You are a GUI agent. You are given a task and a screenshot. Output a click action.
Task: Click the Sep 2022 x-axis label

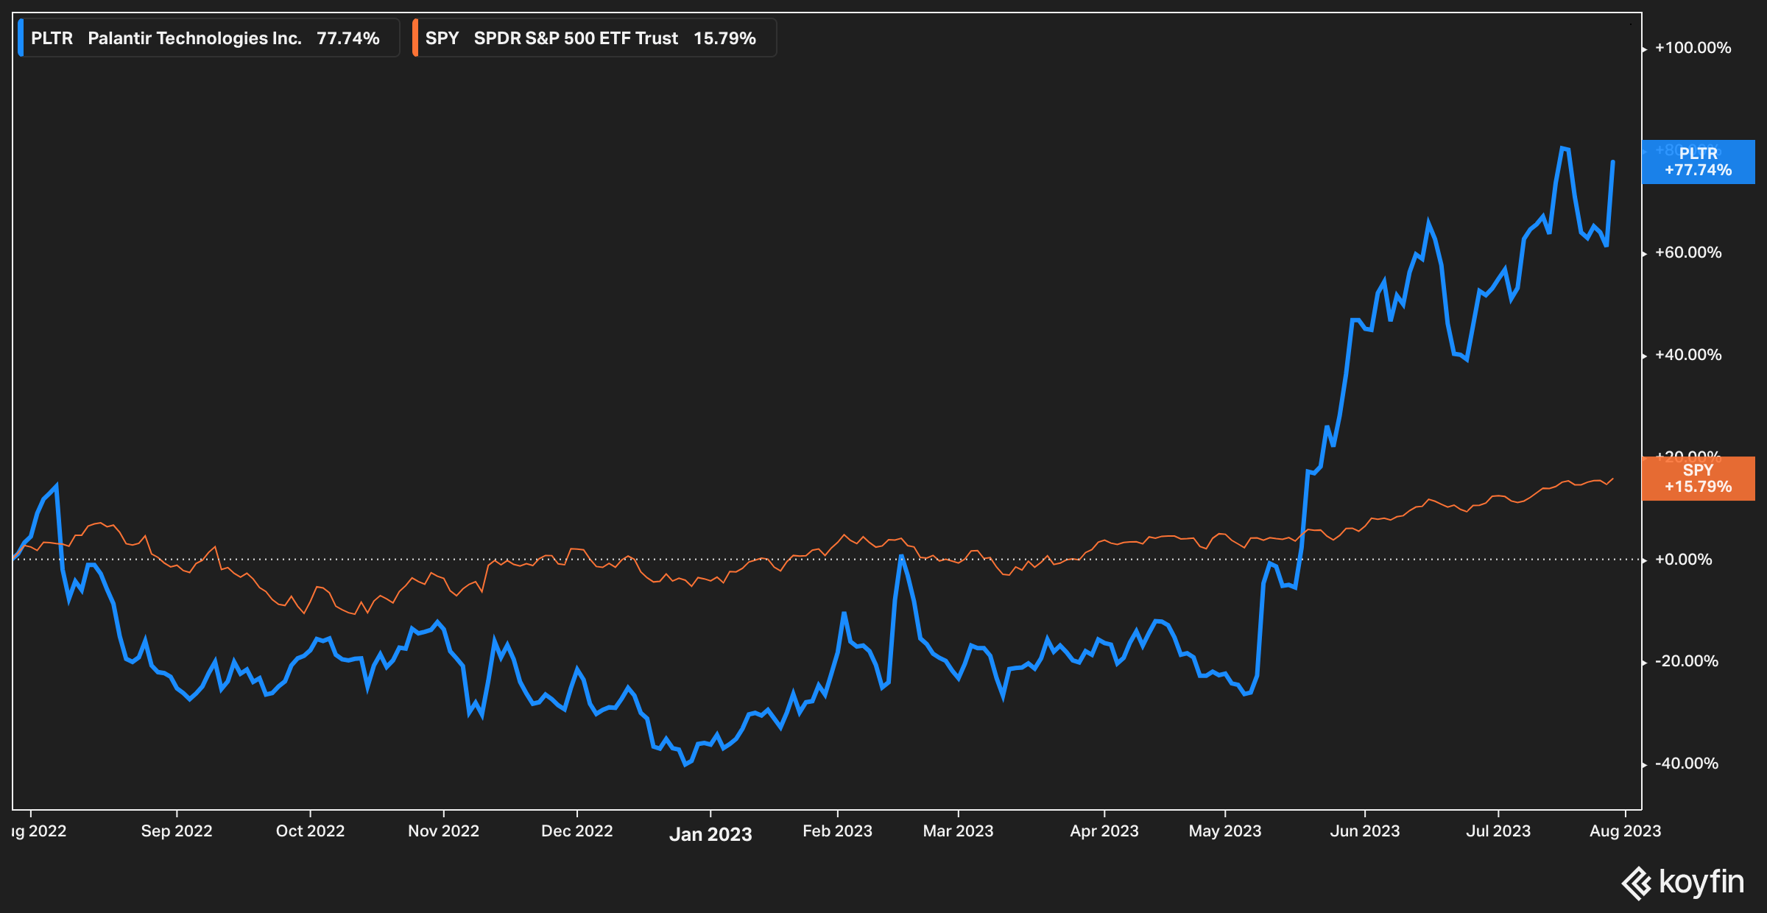pos(177,831)
